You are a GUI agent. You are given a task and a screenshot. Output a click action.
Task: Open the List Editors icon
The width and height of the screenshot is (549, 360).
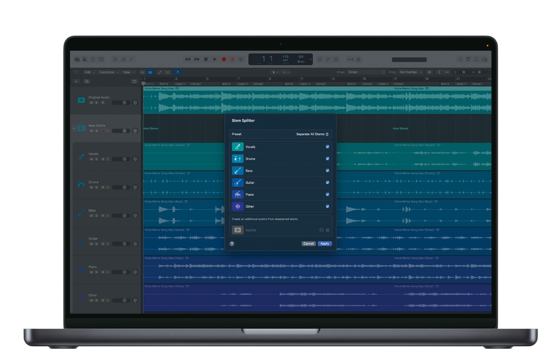pyautogui.click(x=460, y=59)
